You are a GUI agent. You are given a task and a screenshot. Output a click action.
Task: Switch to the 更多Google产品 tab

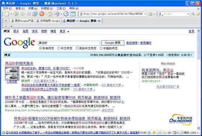pyautogui.click(x=22, y=21)
